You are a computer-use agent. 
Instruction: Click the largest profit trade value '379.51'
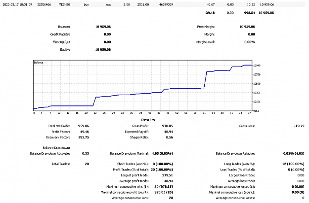coord(168,175)
